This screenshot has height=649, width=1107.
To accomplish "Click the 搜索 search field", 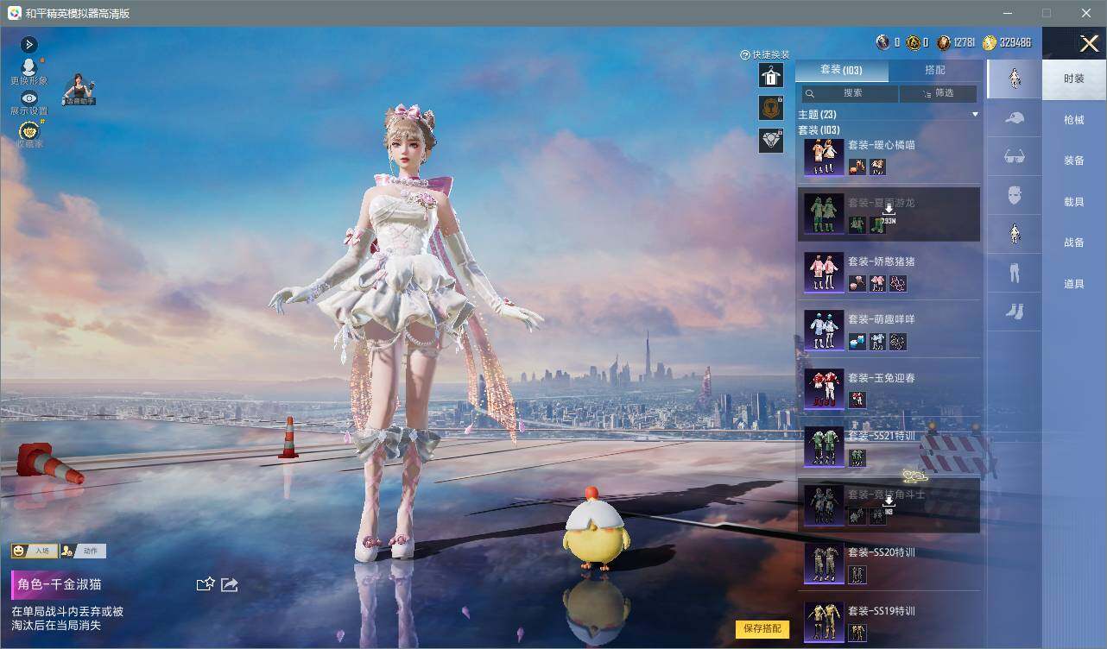I will click(850, 93).
